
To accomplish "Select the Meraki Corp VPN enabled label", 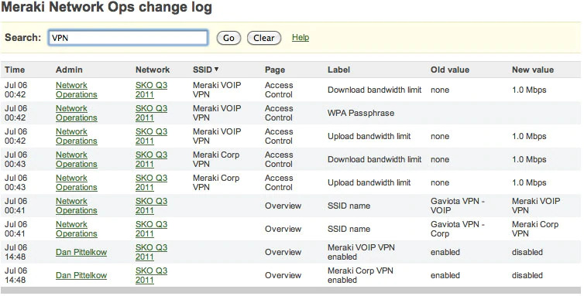I will [360, 275].
